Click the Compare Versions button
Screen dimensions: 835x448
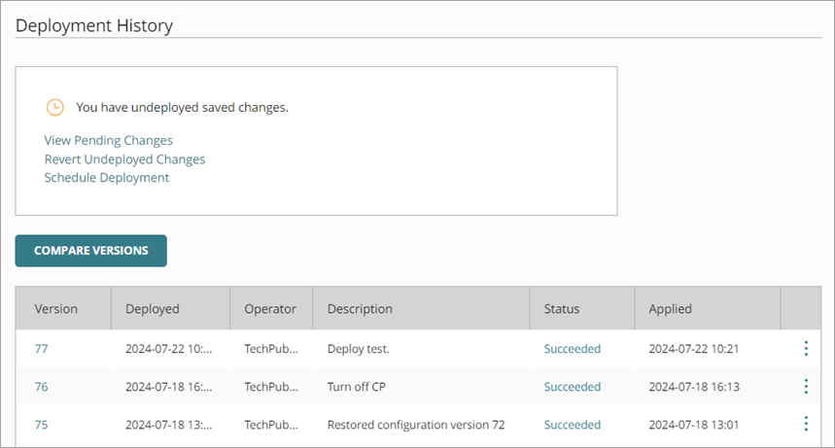[91, 251]
